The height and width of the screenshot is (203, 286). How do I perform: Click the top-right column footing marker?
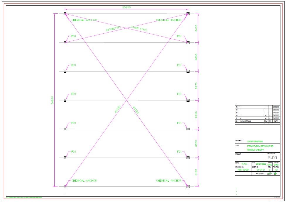(188, 14)
